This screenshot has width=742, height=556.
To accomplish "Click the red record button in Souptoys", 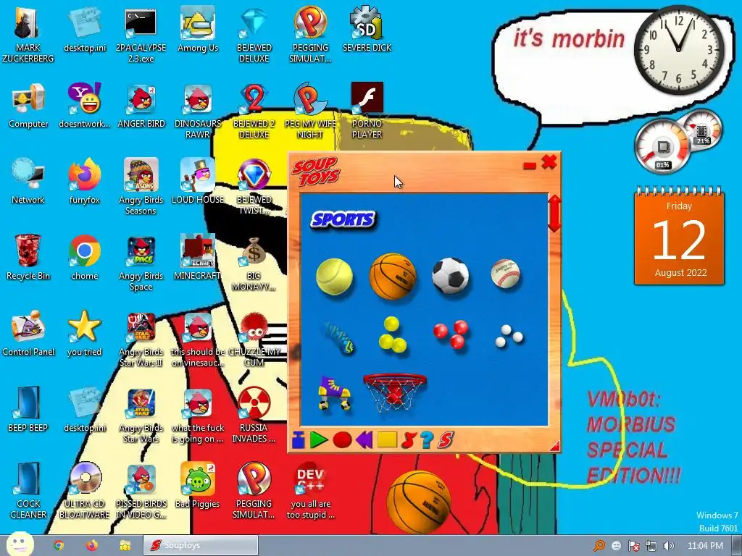I will [342, 440].
